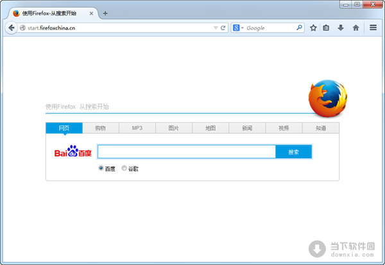Switch to the 图片 tab

174,128
